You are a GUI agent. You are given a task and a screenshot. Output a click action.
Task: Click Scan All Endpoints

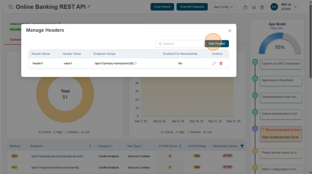pos(192,7)
